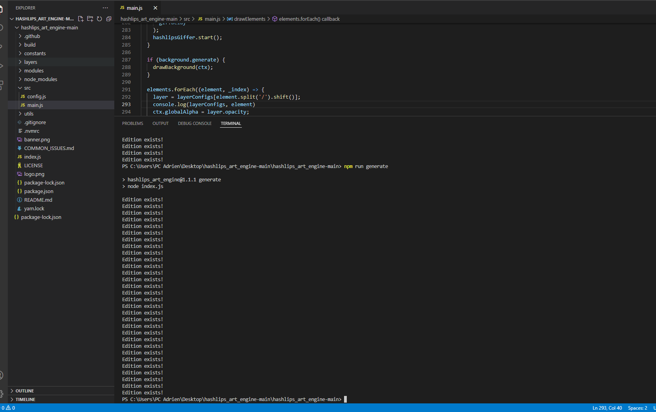Open the Explorer views menu (ellipsis)
The height and width of the screenshot is (412, 656).
pos(105,7)
